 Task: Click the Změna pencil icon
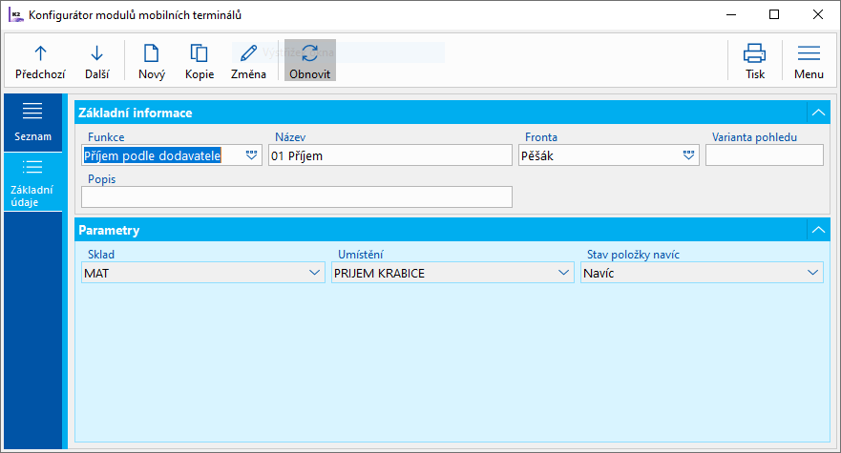pos(248,53)
